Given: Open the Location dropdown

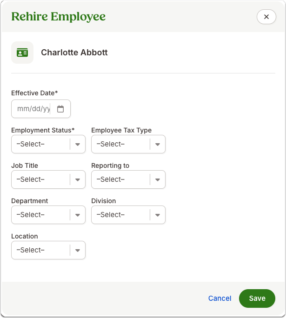Looking at the screenshot, I should [48, 250].
